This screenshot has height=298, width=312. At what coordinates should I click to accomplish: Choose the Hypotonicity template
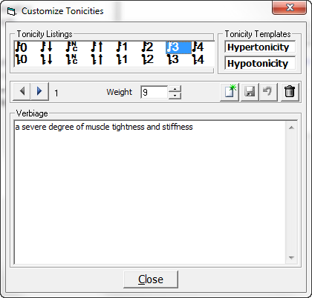pyautogui.click(x=260, y=64)
